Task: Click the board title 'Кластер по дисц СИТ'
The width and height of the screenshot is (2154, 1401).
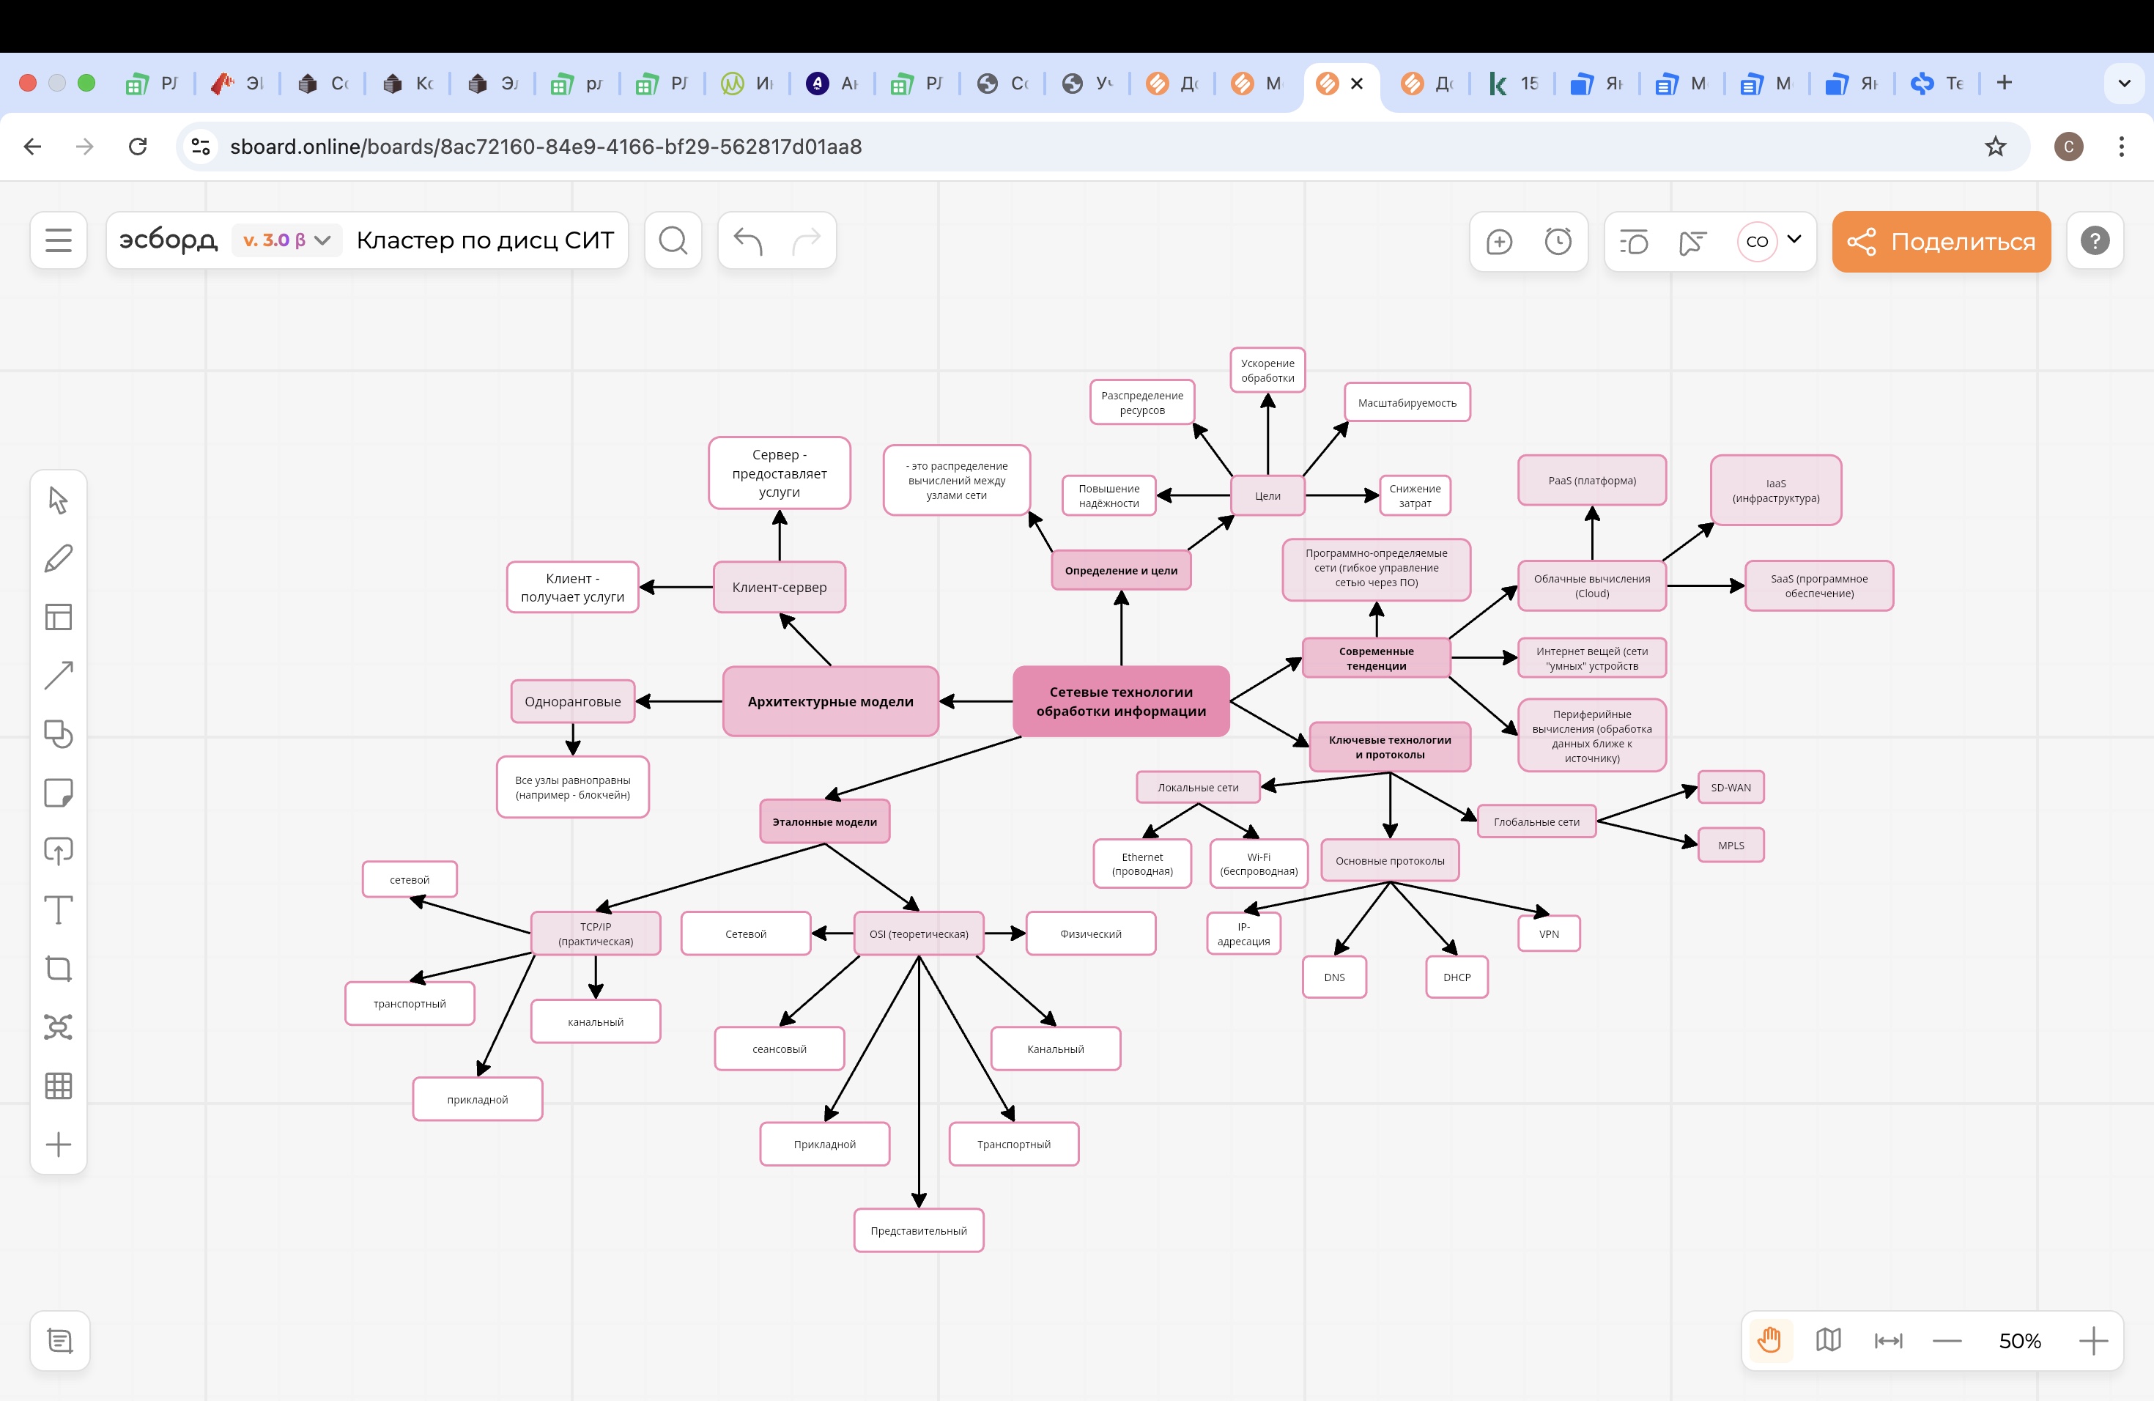Action: point(485,241)
